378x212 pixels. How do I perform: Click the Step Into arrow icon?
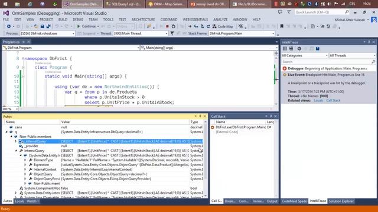[x=196, y=26]
